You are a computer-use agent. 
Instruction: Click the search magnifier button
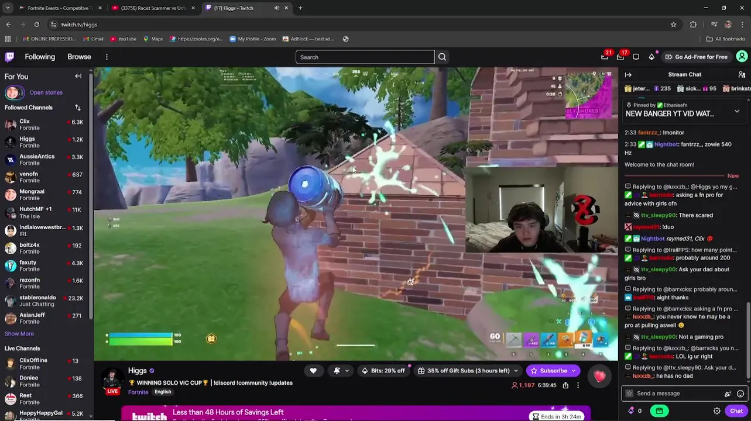[442, 57]
